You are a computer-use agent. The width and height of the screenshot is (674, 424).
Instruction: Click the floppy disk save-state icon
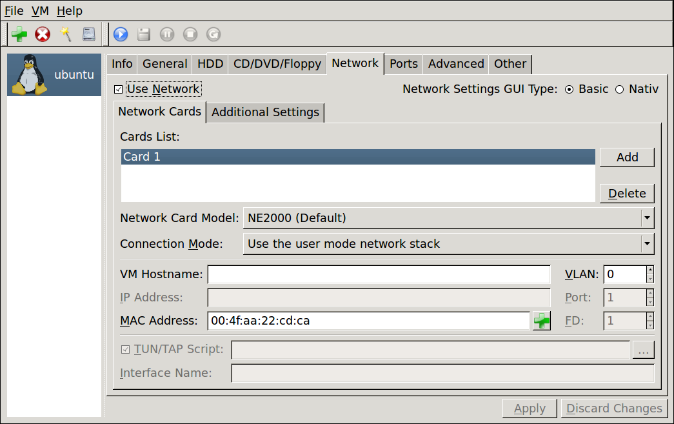coord(144,34)
